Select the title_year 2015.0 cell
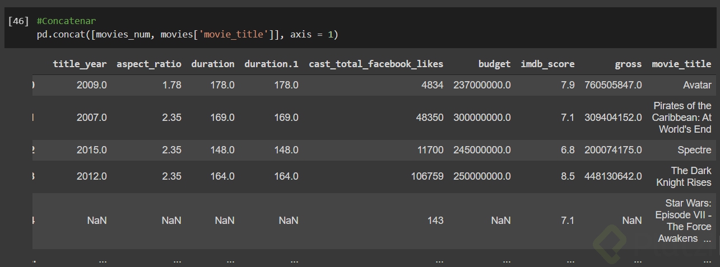720x267 pixels. click(x=92, y=150)
